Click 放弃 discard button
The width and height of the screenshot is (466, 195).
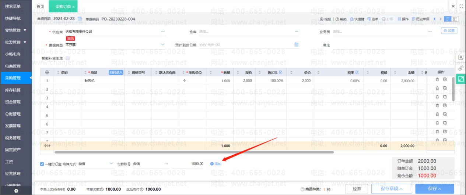tap(357, 189)
